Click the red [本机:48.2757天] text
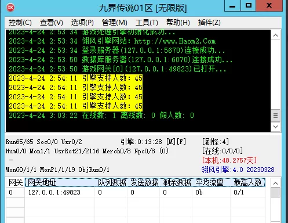This screenshot has height=223, width=288. (229, 160)
